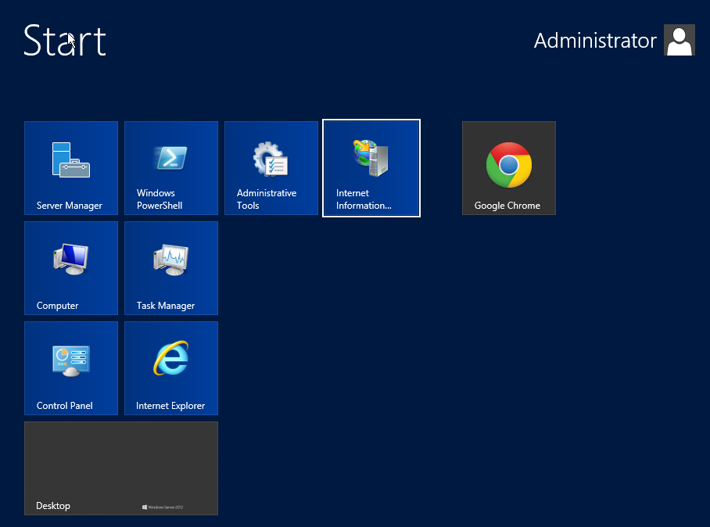The image size is (710, 527).
Task: Select the "Server Manager" tile label
Action: pyautogui.click(x=70, y=206)
